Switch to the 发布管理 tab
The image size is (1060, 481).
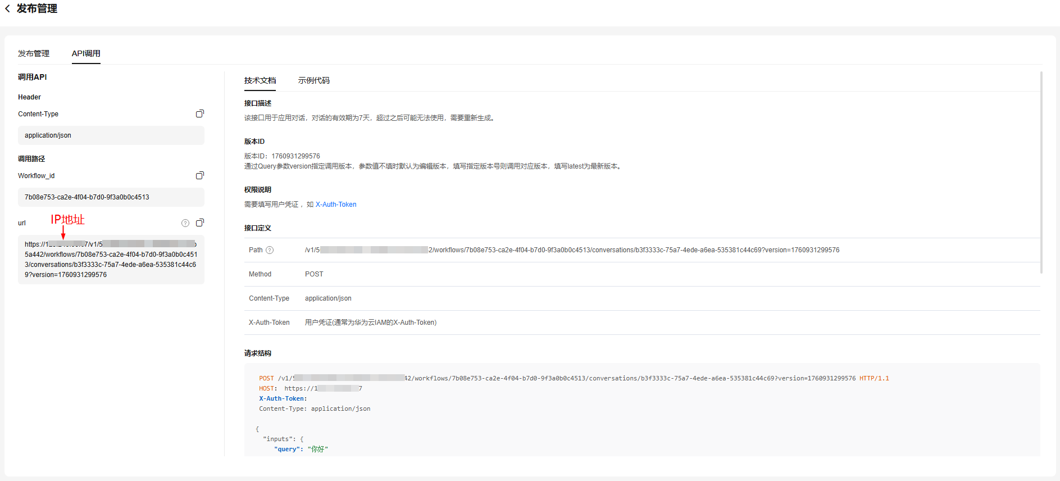click(34, 53)
